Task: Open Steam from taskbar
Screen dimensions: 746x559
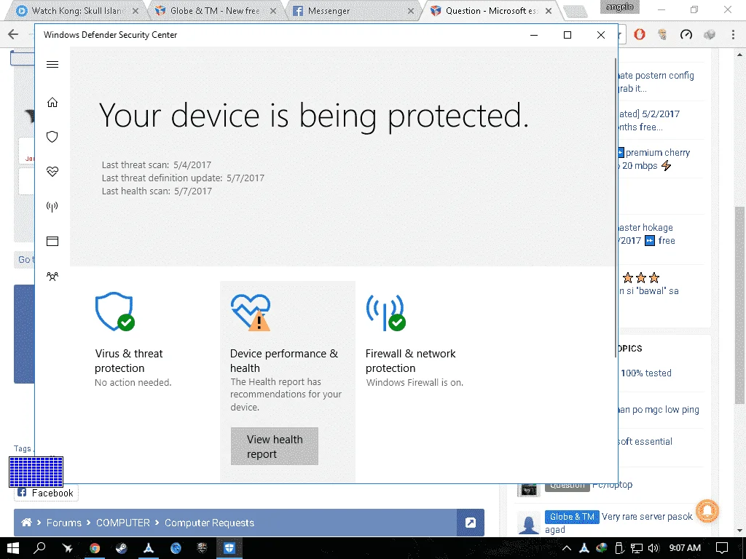Action: click(122, 548)
